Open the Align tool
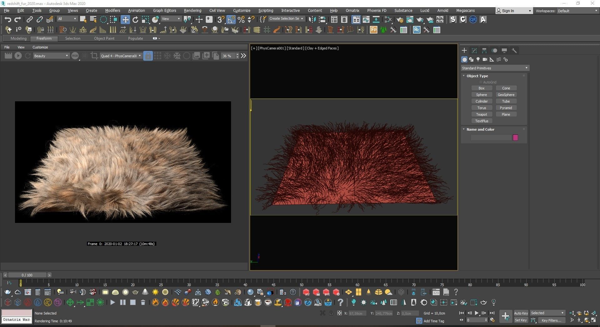The image size is (600, 327). pyautogui.click(x=322, y=20)
